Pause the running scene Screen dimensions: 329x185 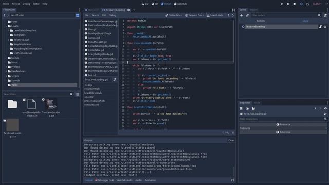pos(288,4)
